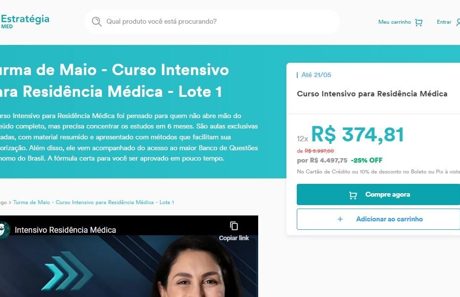460x297 pixels.
Task: Click the Entrar login link
Action: coord(444,22)
